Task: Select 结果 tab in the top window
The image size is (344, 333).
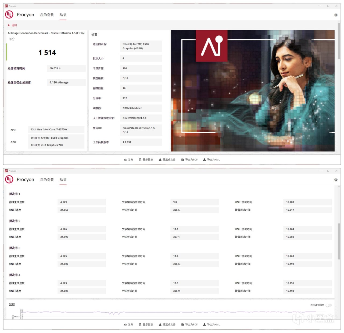Action: [63, 15]
